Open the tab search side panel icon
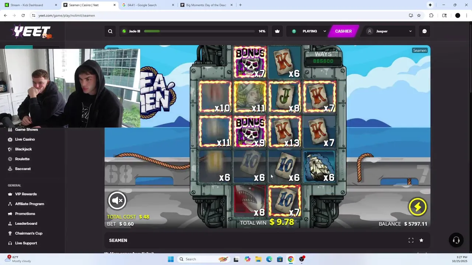472x265 pixels. 444,15
